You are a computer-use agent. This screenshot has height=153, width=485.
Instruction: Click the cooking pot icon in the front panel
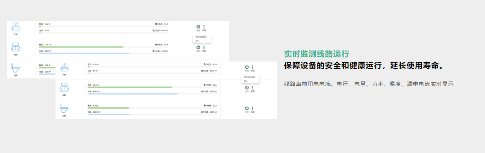click(64, 67)
